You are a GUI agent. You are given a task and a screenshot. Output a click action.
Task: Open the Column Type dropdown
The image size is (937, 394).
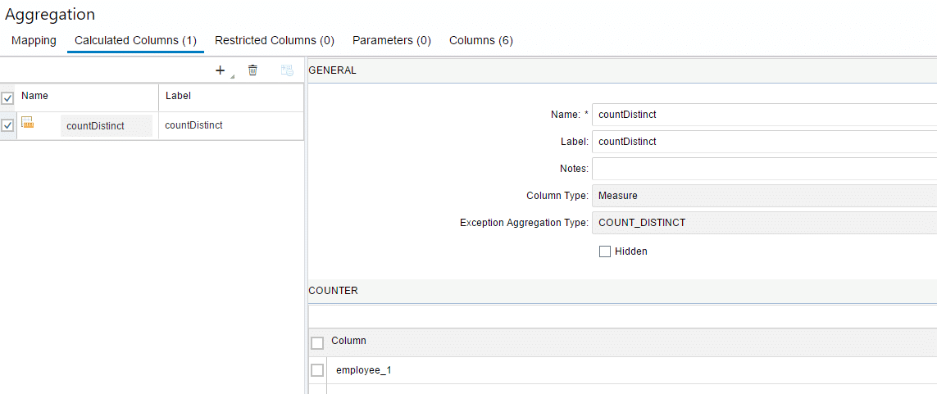762,196
